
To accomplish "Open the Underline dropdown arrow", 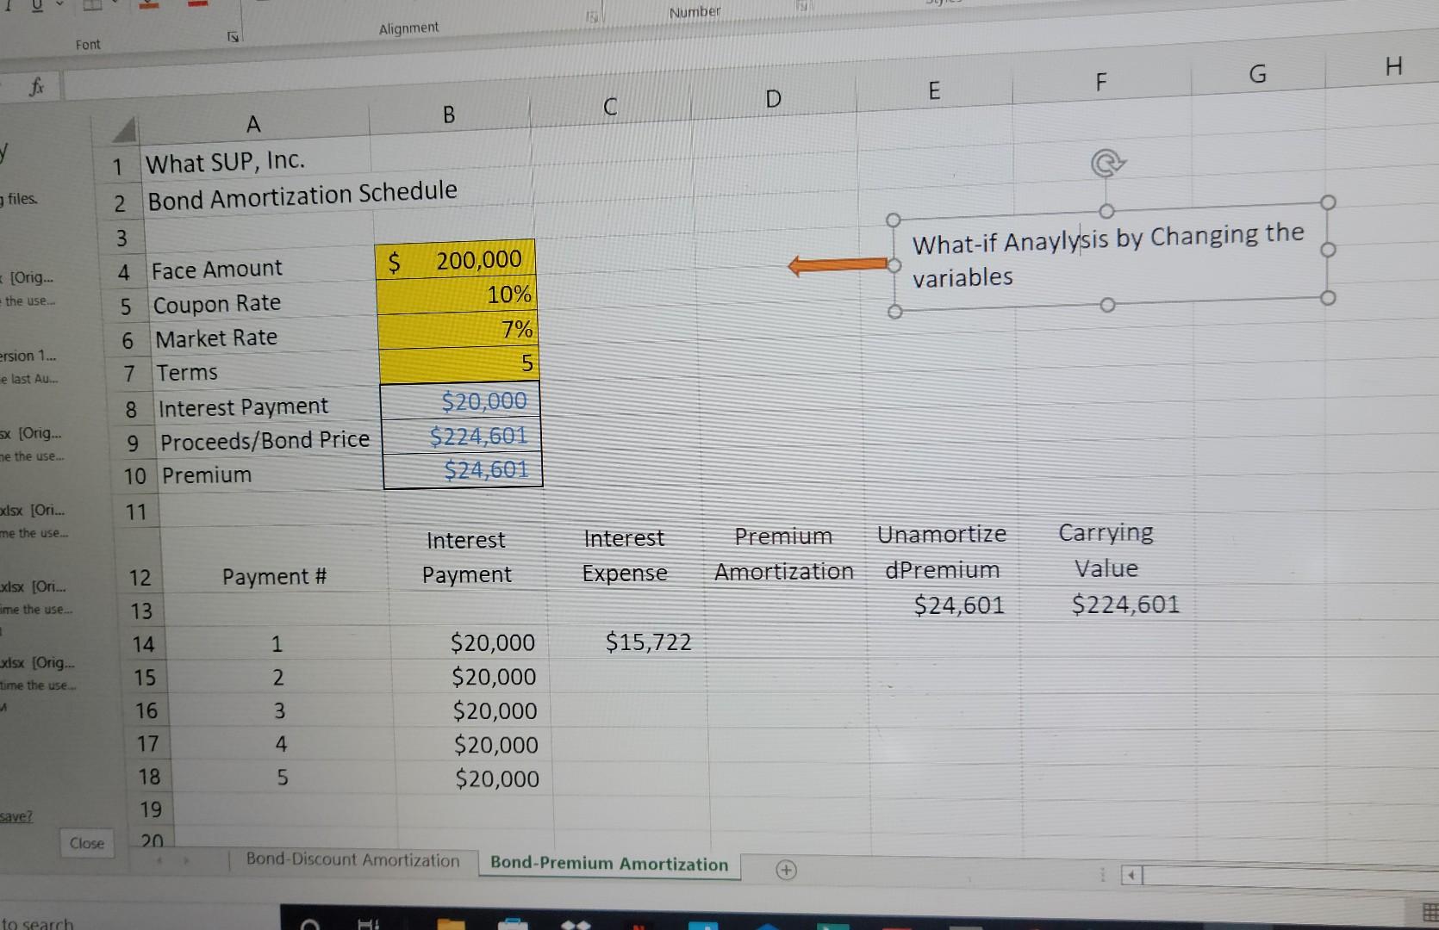I will pos(59,3).
